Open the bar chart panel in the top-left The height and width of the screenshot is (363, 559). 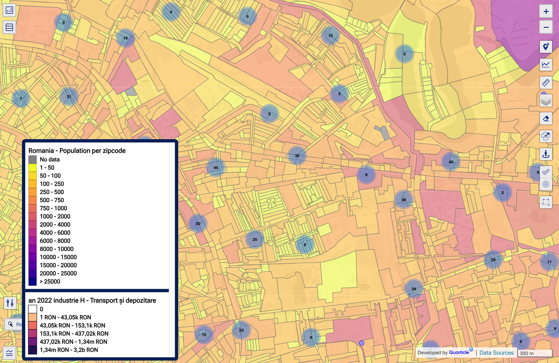pyautogui.click(x=9, y=10)
